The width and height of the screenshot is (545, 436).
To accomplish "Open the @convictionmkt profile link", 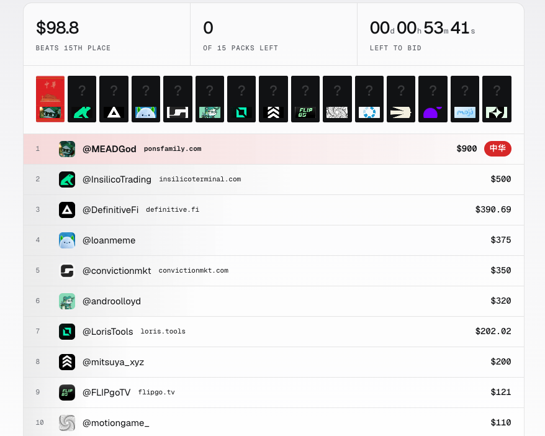I will [117, 271].
